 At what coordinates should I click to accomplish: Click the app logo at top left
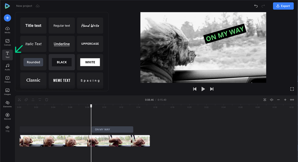tap(7, 6)
